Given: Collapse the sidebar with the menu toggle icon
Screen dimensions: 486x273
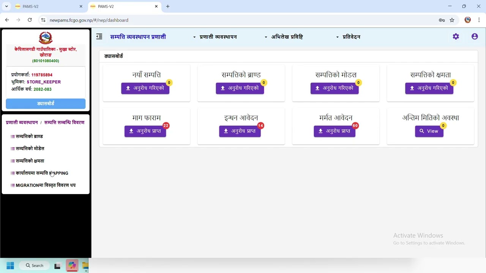Looking at the screenshot, I should (x=99, y=37).
